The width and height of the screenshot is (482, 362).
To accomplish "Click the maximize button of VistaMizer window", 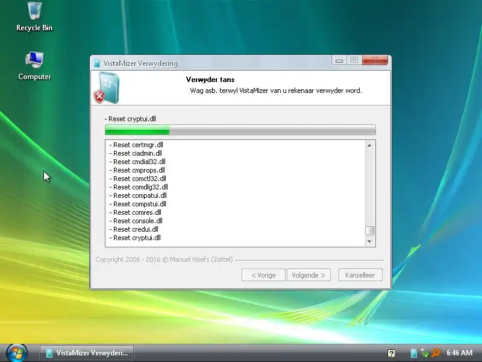I will point(354,60).
